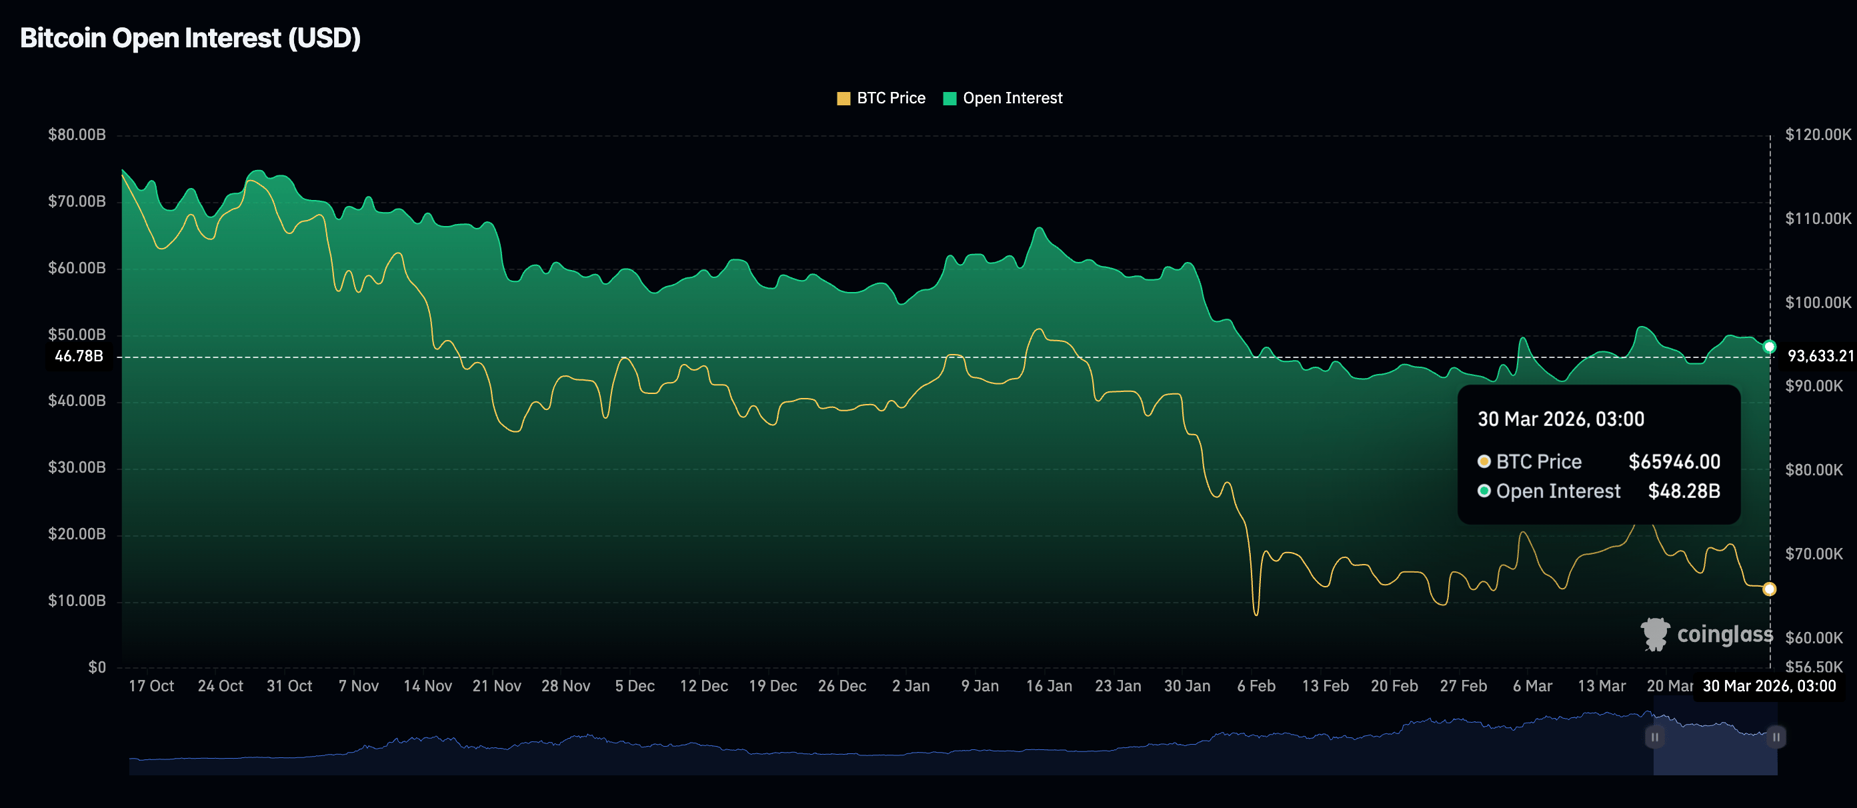Click the green Open Interest legend swatch
This screenshot has height=808, width=1857.
pos(950,99)
